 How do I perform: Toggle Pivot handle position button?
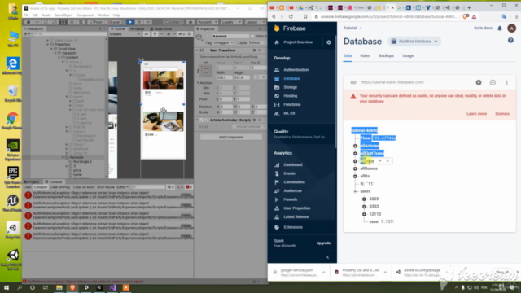coord(96,22)
